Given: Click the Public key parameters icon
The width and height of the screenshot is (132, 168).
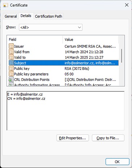Looking at the screenshot, I should [x=11, y=74].
